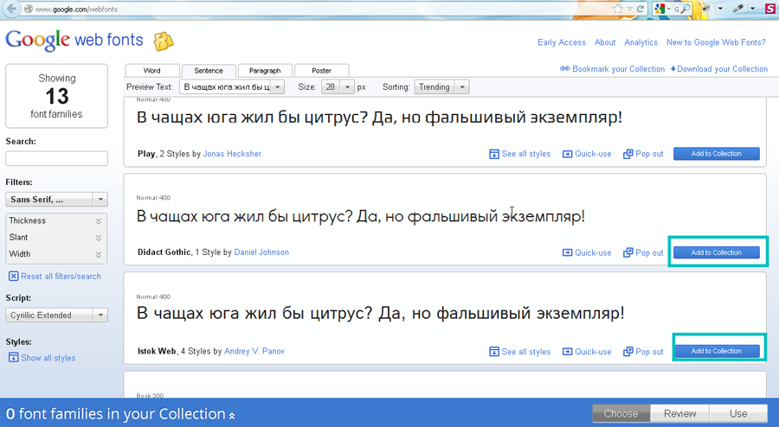Open the Analytics link
This screenshot has height=427, width=779.
point(641,42)
